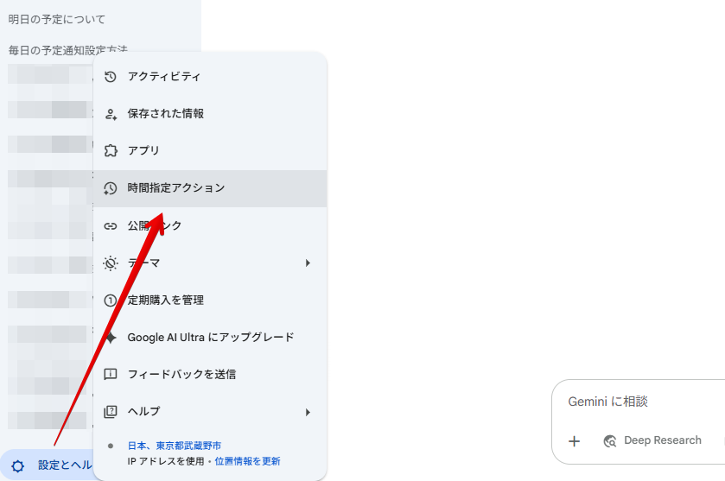Screen dimensions: 725x481
Task: Click the Apps puzzle piece icon
Action: click(110, 150)
